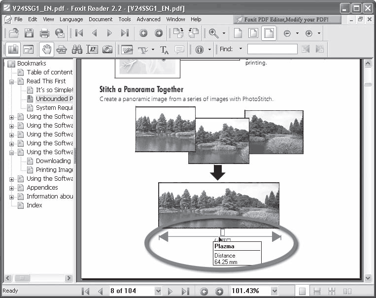Go to last page in toolbar
376x298 pixels.
point(125,33)
